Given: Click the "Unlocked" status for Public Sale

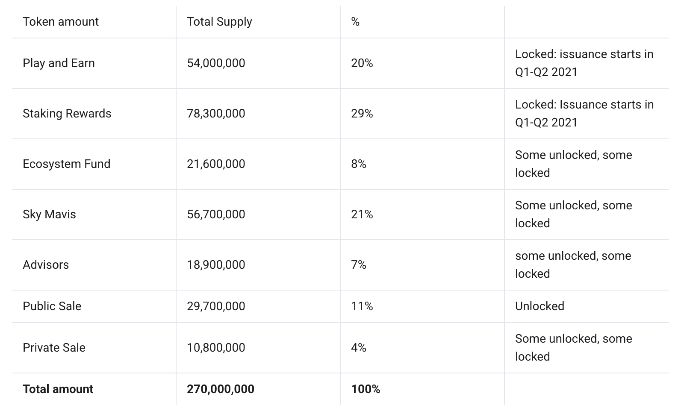Looking at the screenshot, I should click(x=540, y=306).
